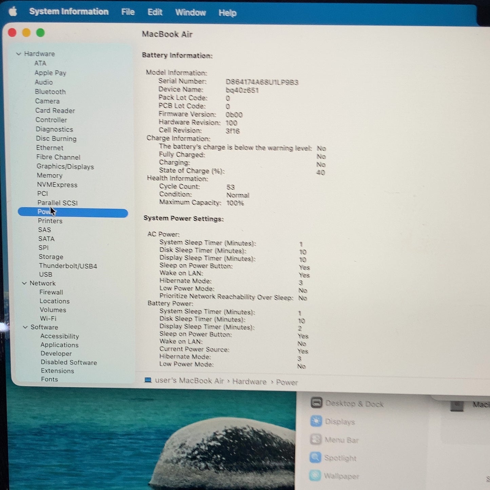
Task: Click the Condition value Normal
Action: pos(238,195)
